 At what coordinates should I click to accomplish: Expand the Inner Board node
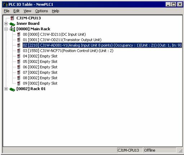tap(6, 24)
